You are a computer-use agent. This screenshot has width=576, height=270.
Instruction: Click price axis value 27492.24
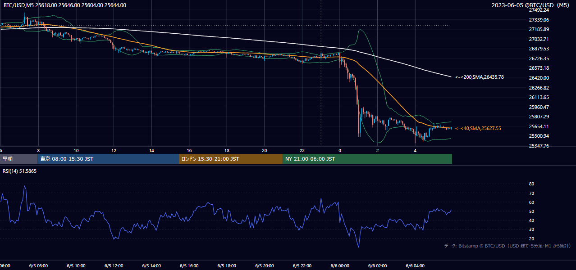pyautogui.click(x=539, y=10)
